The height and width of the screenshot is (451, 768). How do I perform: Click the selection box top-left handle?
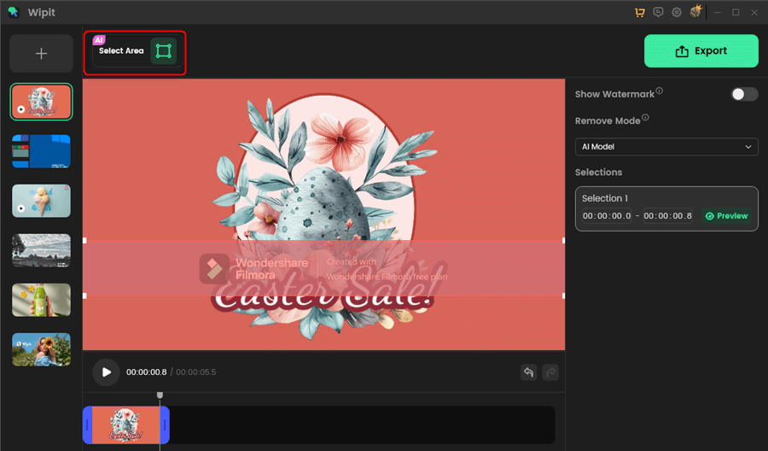click(84, 240)
